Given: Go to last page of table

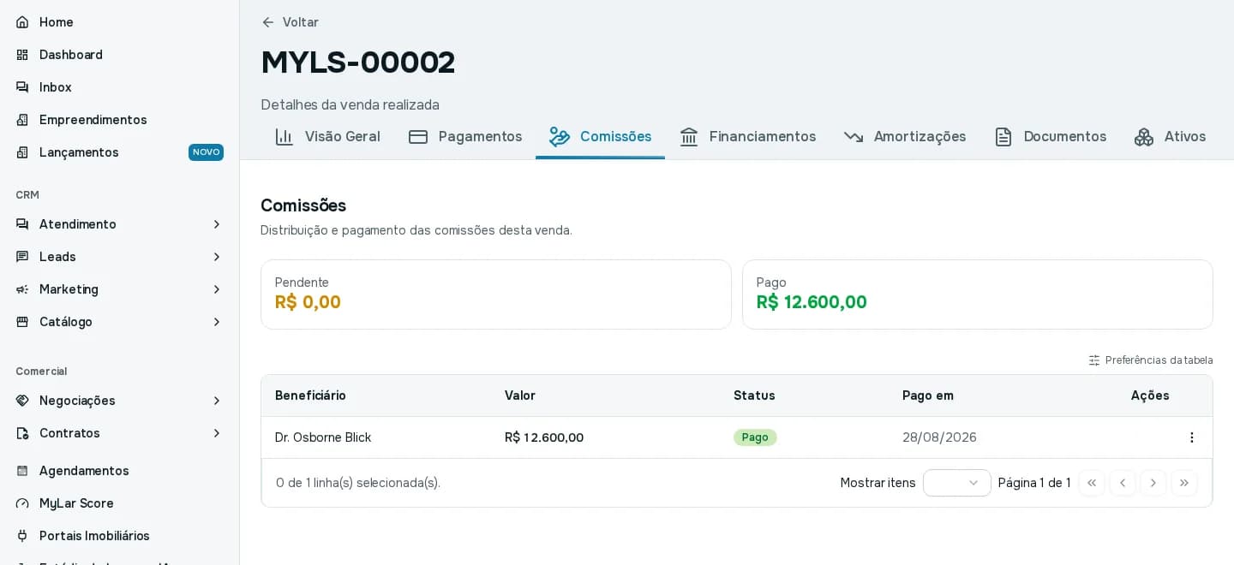Looking at the screenshot, I should point(1184,483).
